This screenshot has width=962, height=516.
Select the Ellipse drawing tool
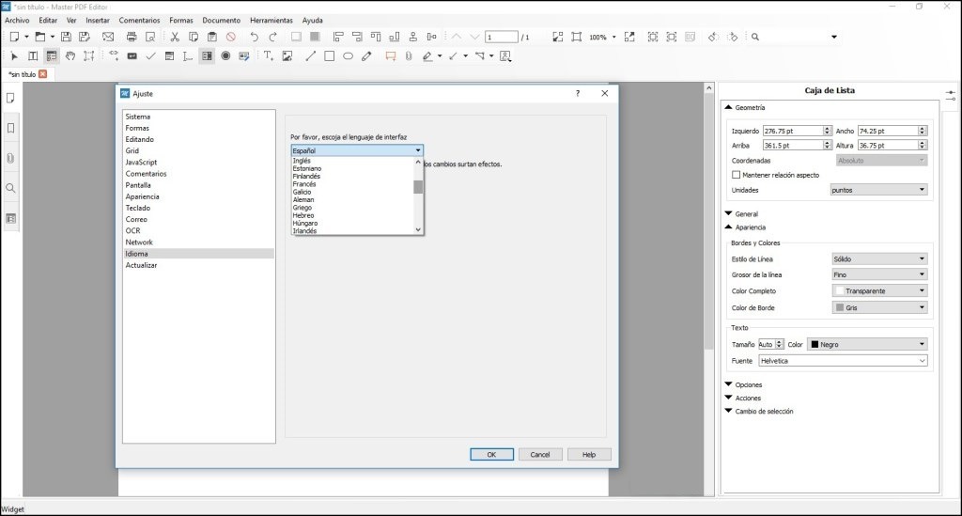[348, 55]
